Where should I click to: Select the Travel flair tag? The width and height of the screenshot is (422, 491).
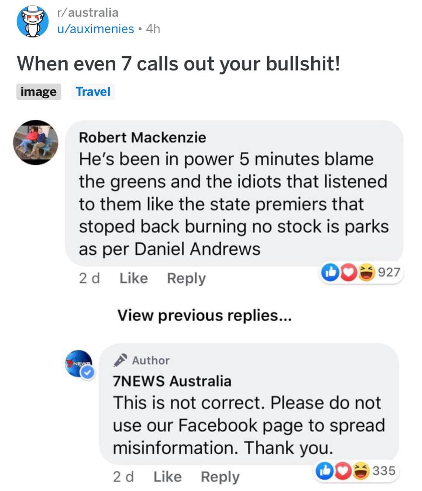tap(93, 92)
